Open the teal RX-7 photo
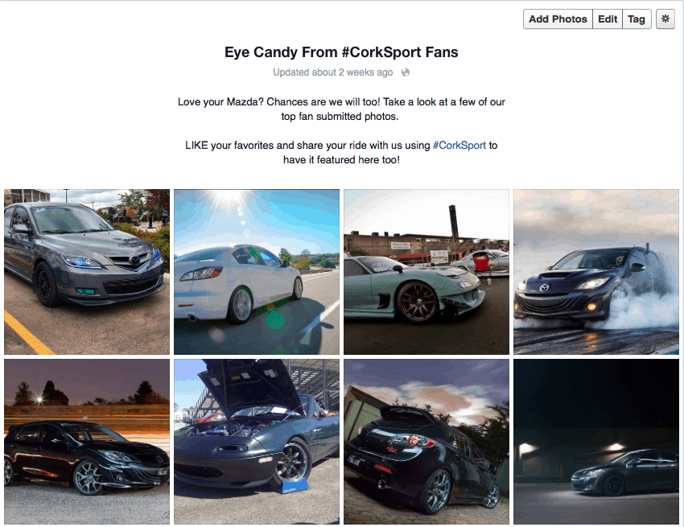The height and width of the screenshot is (527, 684). click(426, 272)
